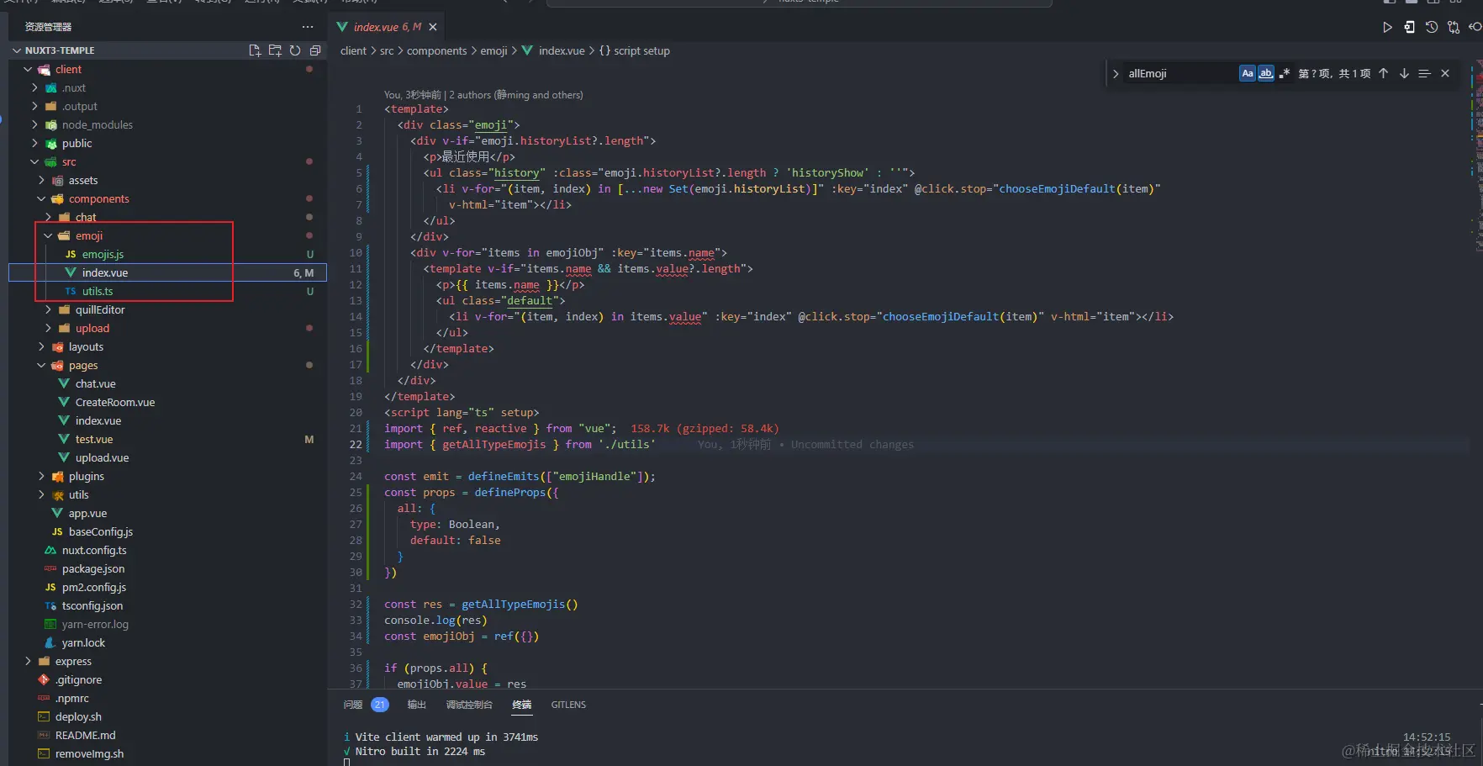Open the 终端 terminal tab
The image size is (1483, 766).
coord(522,705)
